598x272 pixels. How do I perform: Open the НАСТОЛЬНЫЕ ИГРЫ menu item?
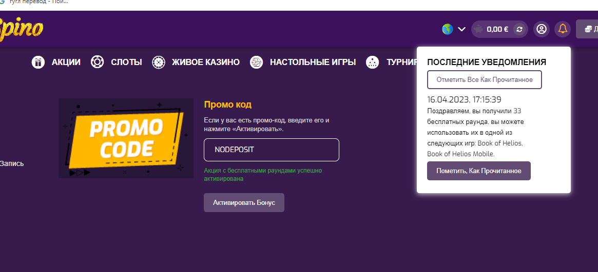(313, 62)
